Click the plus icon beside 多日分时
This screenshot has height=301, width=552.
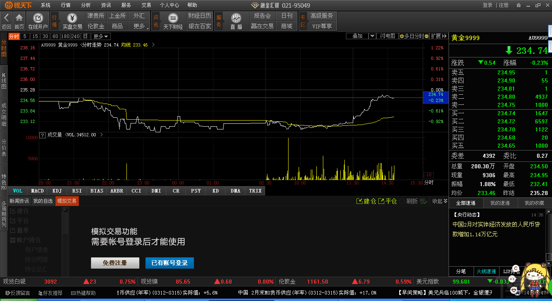[402, 36]
